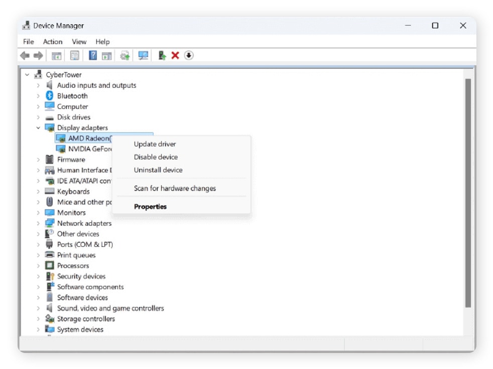Click the Forward arrow toolbar icon
The height and width of the screenshot is (369, 493).
tap(38, 56)
